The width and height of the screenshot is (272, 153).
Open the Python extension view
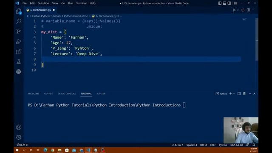click(x=19, y=72)
